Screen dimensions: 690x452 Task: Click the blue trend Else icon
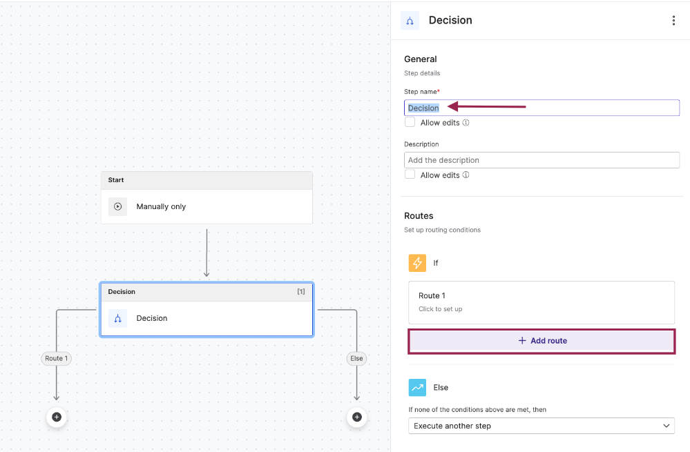[x=417, y=387]
